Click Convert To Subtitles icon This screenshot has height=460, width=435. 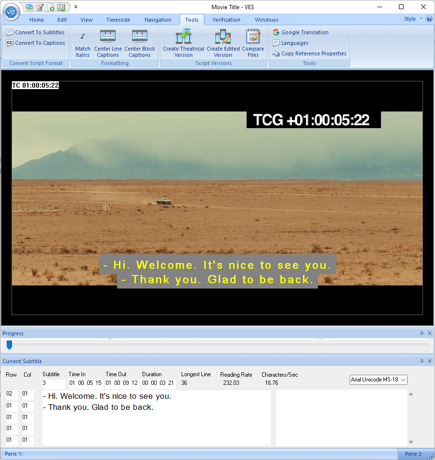(x=10, y=32)
